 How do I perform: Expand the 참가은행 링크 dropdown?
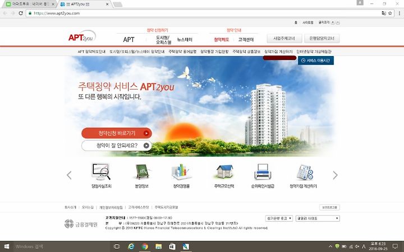click(x=279, y=218)
